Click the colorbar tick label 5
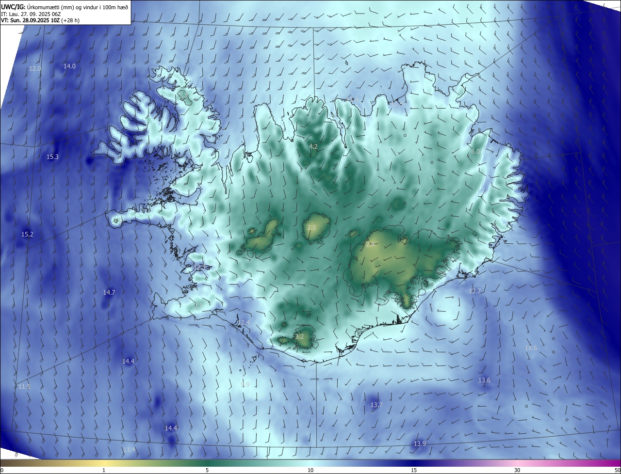The image size is (621, 474). click(207, 470)
